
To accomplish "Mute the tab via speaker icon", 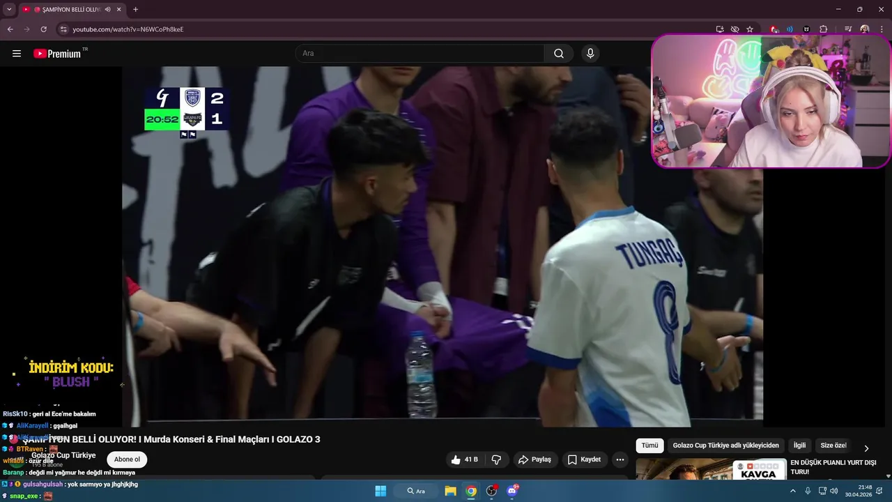I will (x=108, y=10).
